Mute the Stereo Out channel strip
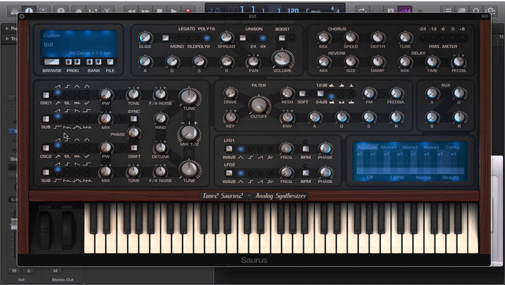 (56, 271)
